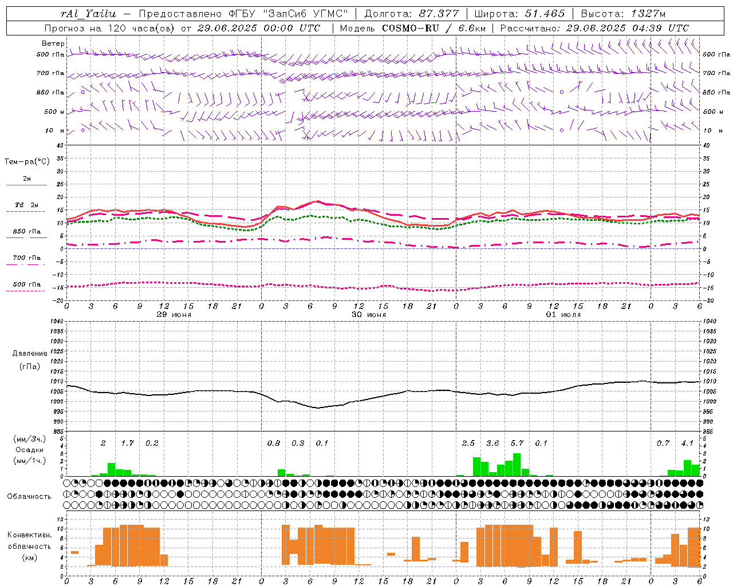
Task: Click the 0.2 precipitation value
Action: coord(152,443)
